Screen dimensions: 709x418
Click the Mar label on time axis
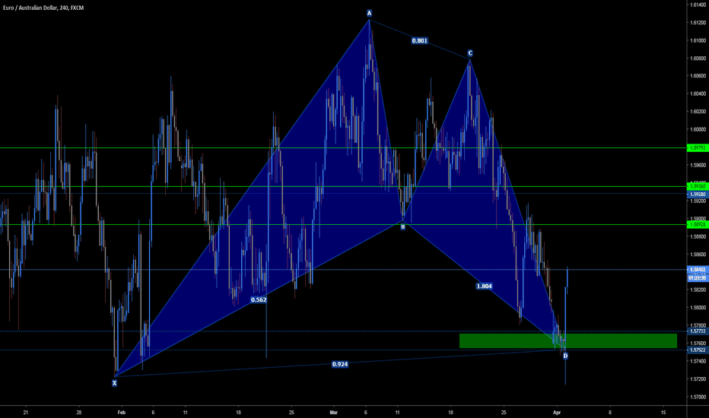coord(334,412)
